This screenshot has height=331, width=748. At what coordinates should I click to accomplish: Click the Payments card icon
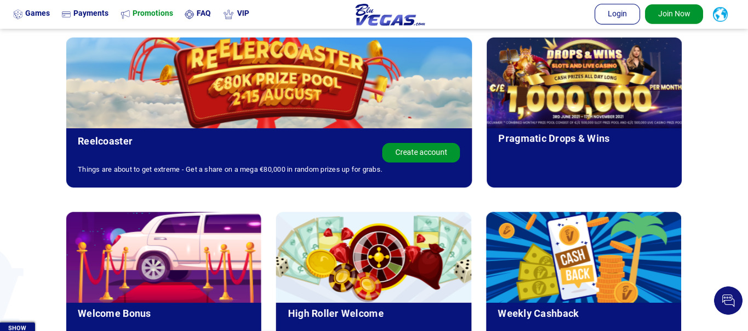[66, 14]
